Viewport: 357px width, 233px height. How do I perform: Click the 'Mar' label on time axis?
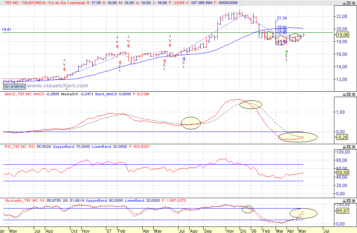click(x=280, y=231)
